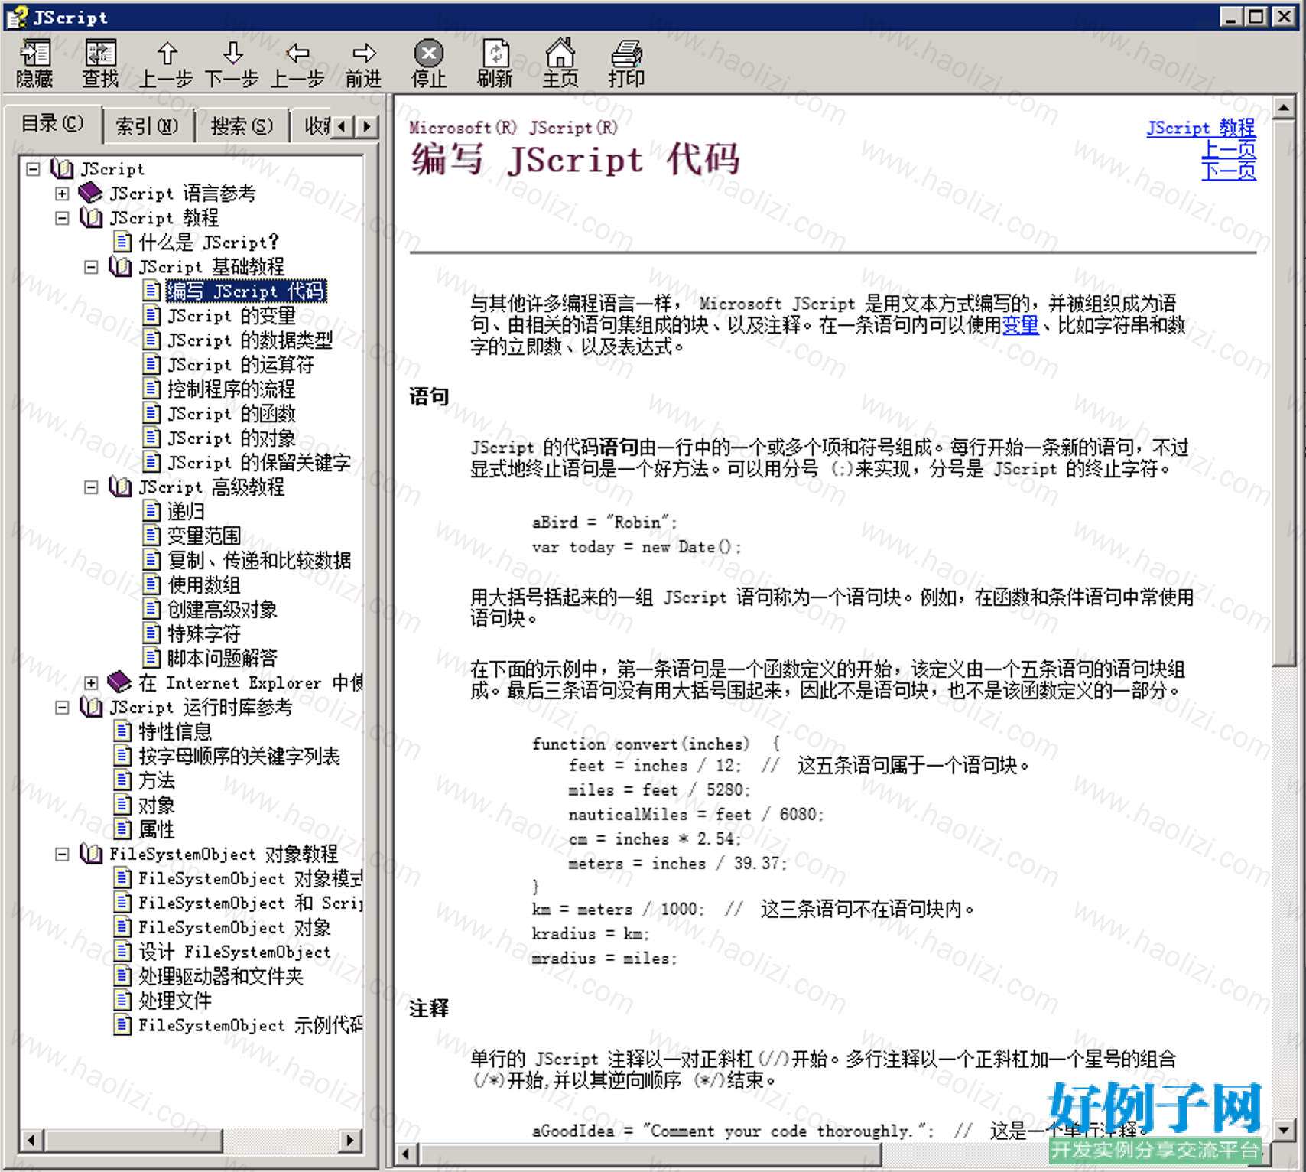Click the page icon beside 什么是 JScript?

point(122,243)
